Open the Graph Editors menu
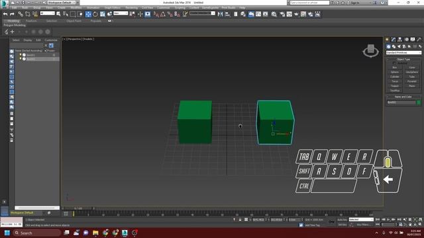 (113, 8)
